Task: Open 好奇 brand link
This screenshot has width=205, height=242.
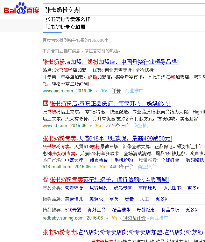Action: point(129,199)
